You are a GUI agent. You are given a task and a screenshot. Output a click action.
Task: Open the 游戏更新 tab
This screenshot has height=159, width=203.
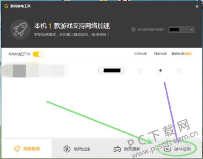[127, 149]
